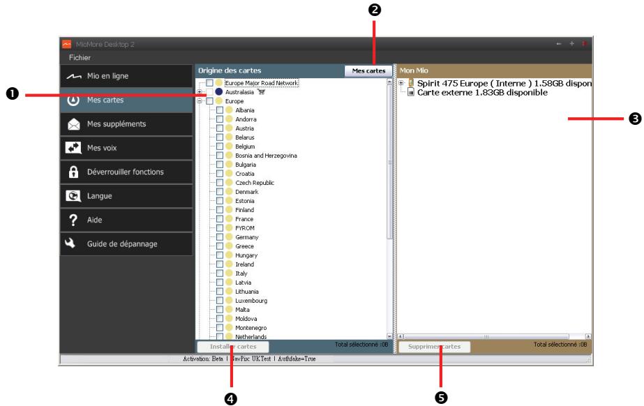Viewport: 644px width, 406px height.
Task: Click the Mes cartes button in header
Action: [x=368, y=71]
